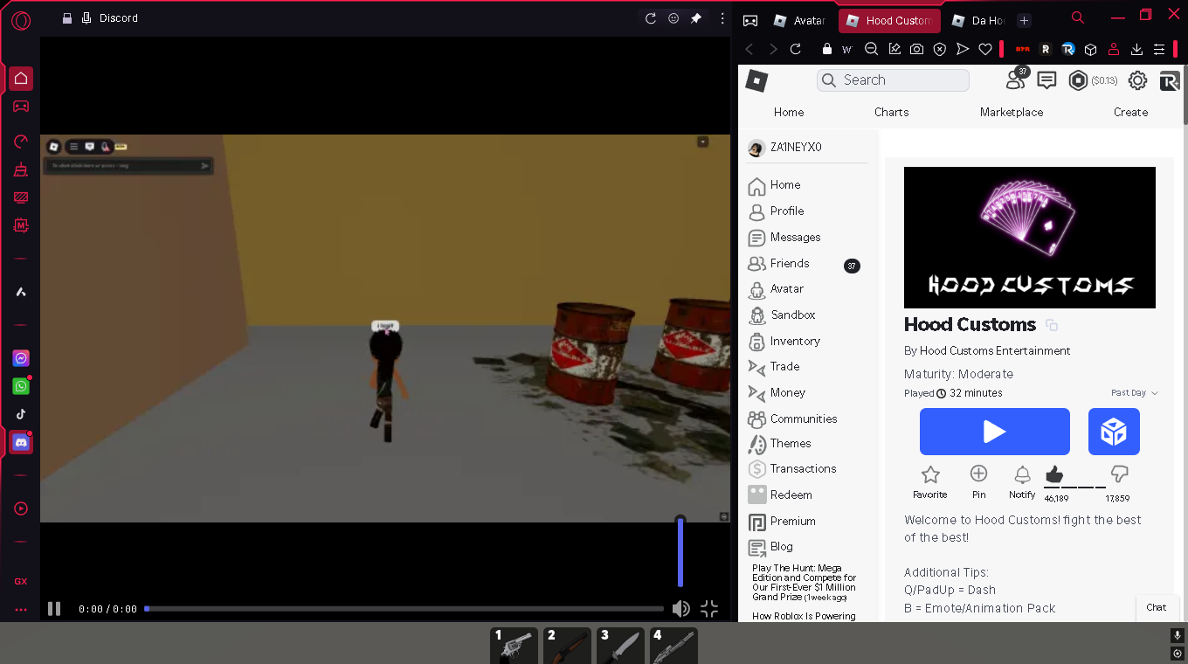Expand the Past Day dropdown

(1134, 393)
